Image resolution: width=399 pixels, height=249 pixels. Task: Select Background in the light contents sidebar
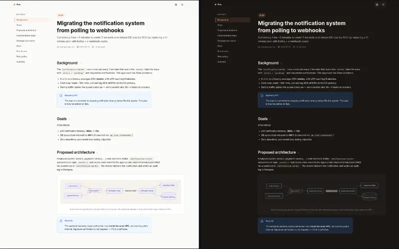coord(32,20)
